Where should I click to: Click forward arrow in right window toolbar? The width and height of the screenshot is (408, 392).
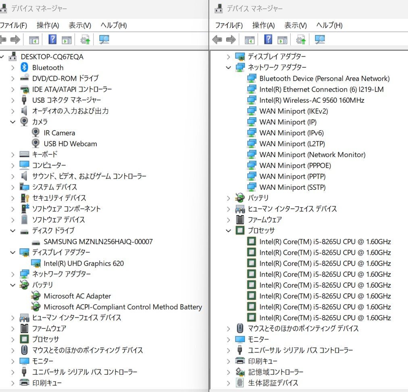pos(231,39)
